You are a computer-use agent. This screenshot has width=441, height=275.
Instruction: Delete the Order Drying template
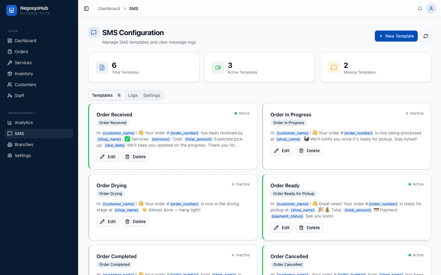135,222
